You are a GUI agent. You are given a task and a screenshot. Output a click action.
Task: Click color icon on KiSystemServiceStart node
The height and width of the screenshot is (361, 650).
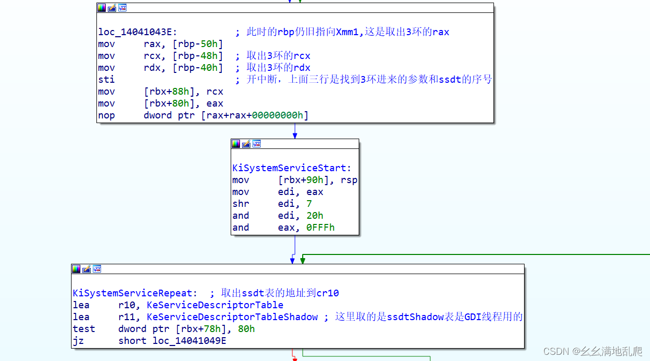(x=236, y=144)
